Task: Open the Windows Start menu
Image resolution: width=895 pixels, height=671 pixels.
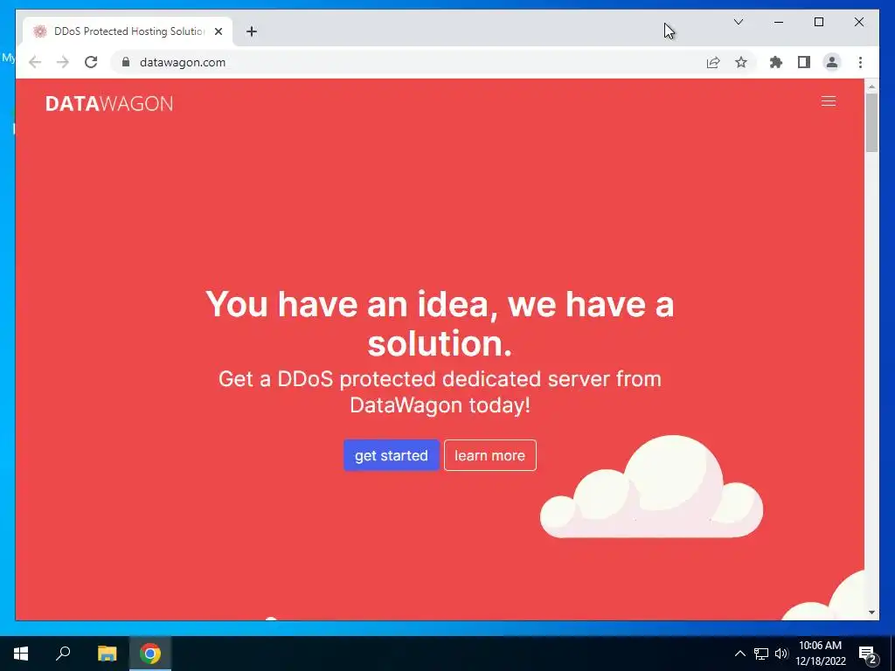Action: [x=21, y=654]
